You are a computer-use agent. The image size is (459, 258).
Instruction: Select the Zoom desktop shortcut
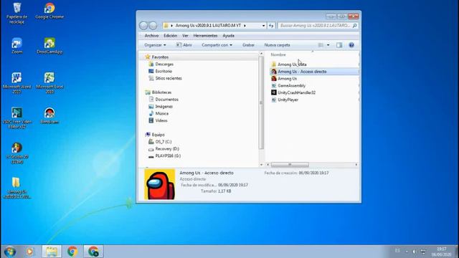[x=16, y=46]
